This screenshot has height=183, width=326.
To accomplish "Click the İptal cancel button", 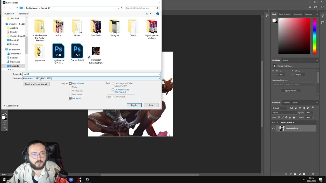I will pos(151,105).
